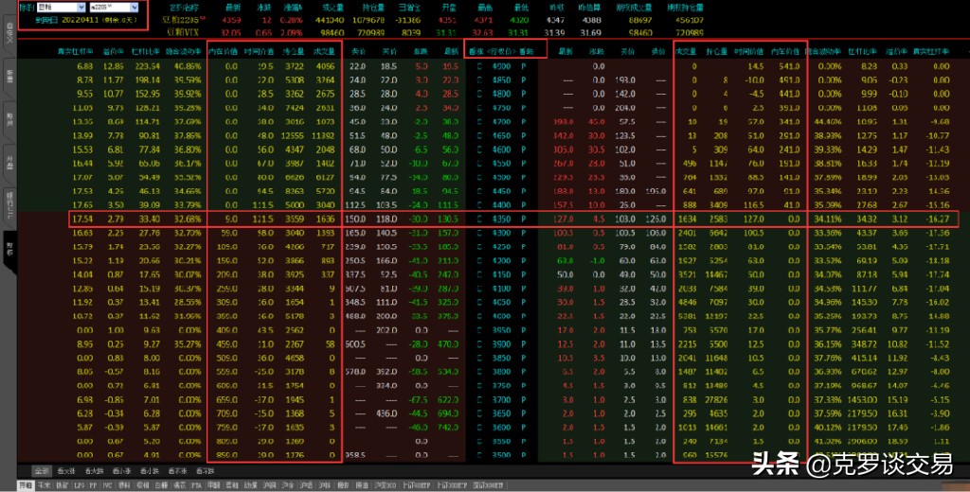Select strike price 3500 row

[x=501, y=455]
